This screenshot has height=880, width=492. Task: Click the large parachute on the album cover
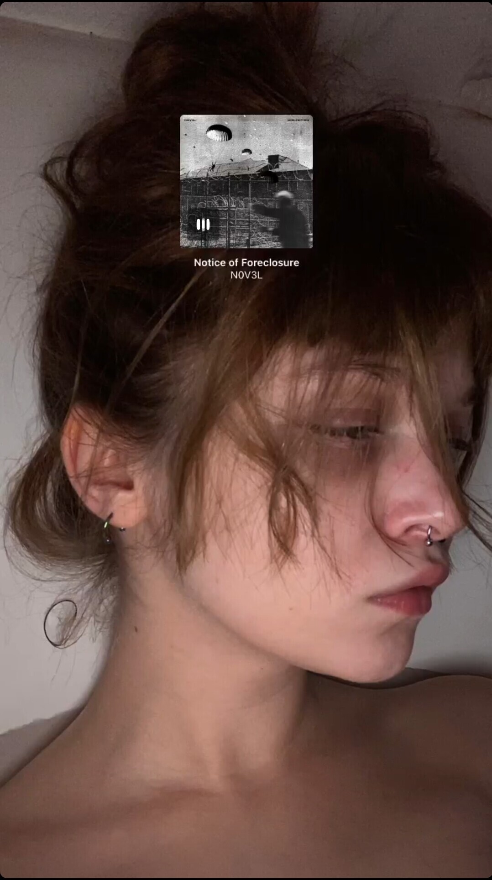[x=219, y=133]
